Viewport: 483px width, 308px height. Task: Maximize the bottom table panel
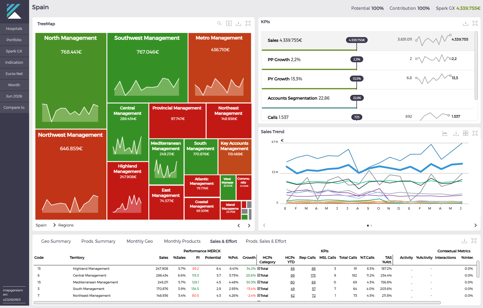[474, 241]
